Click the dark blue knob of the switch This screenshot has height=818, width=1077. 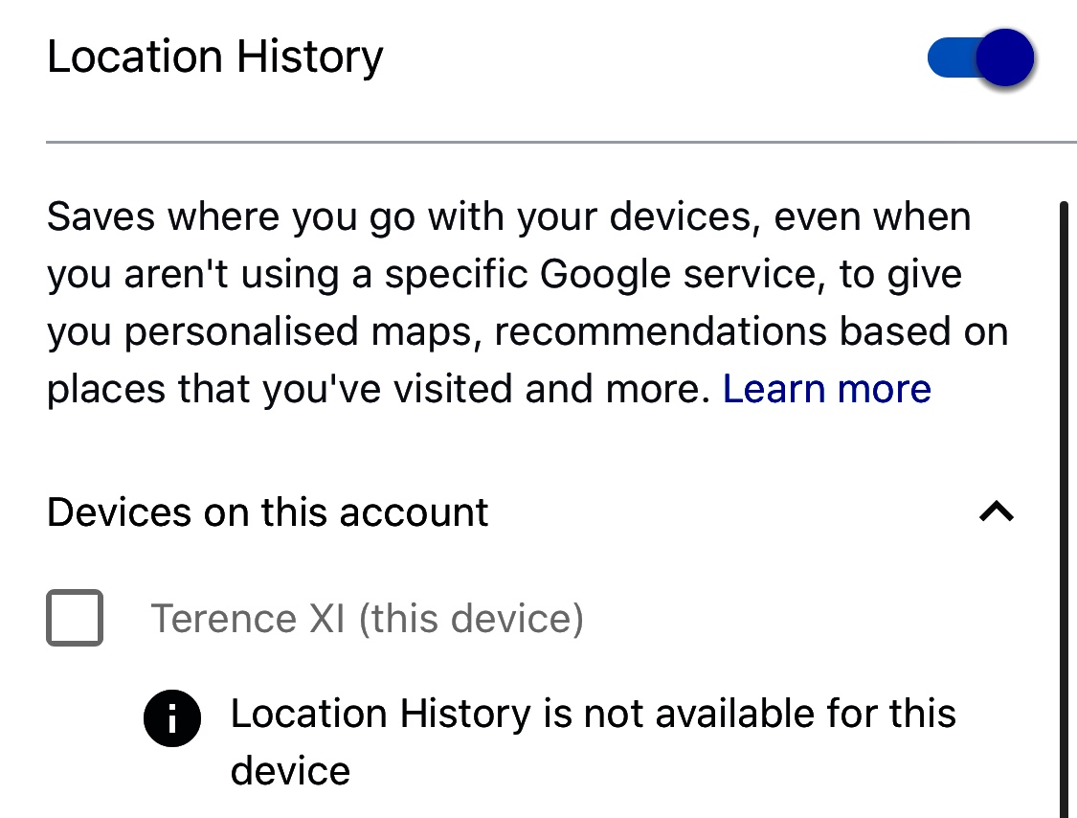tap(1005, 57)
